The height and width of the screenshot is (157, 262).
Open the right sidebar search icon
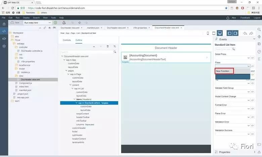pyautogui.click(x=259, y=30)
